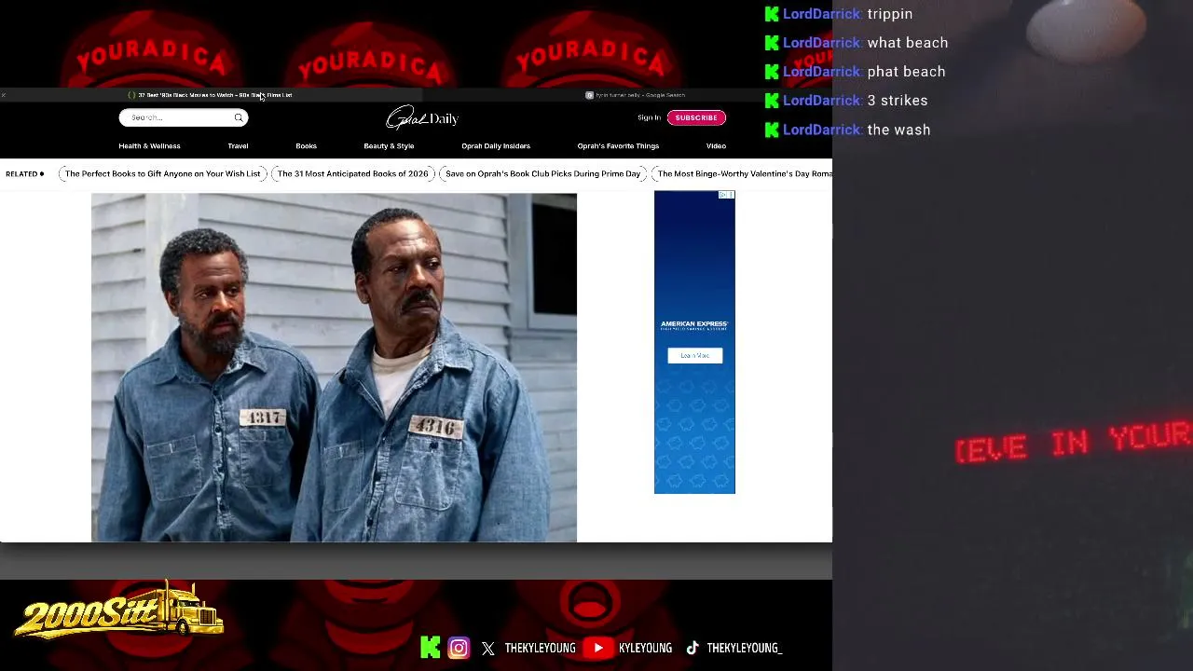
Task: Click the photo of two men in prison uniforms
Action: (x=334, y=367)
